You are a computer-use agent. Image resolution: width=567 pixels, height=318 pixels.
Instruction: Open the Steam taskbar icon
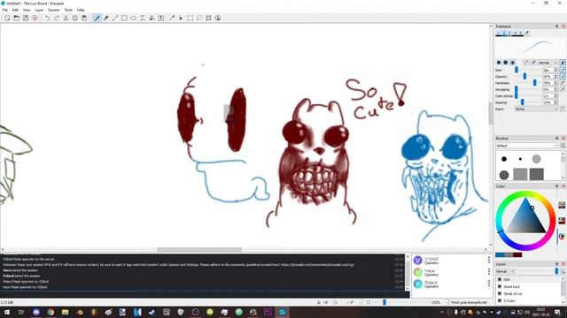click(151, 312)
